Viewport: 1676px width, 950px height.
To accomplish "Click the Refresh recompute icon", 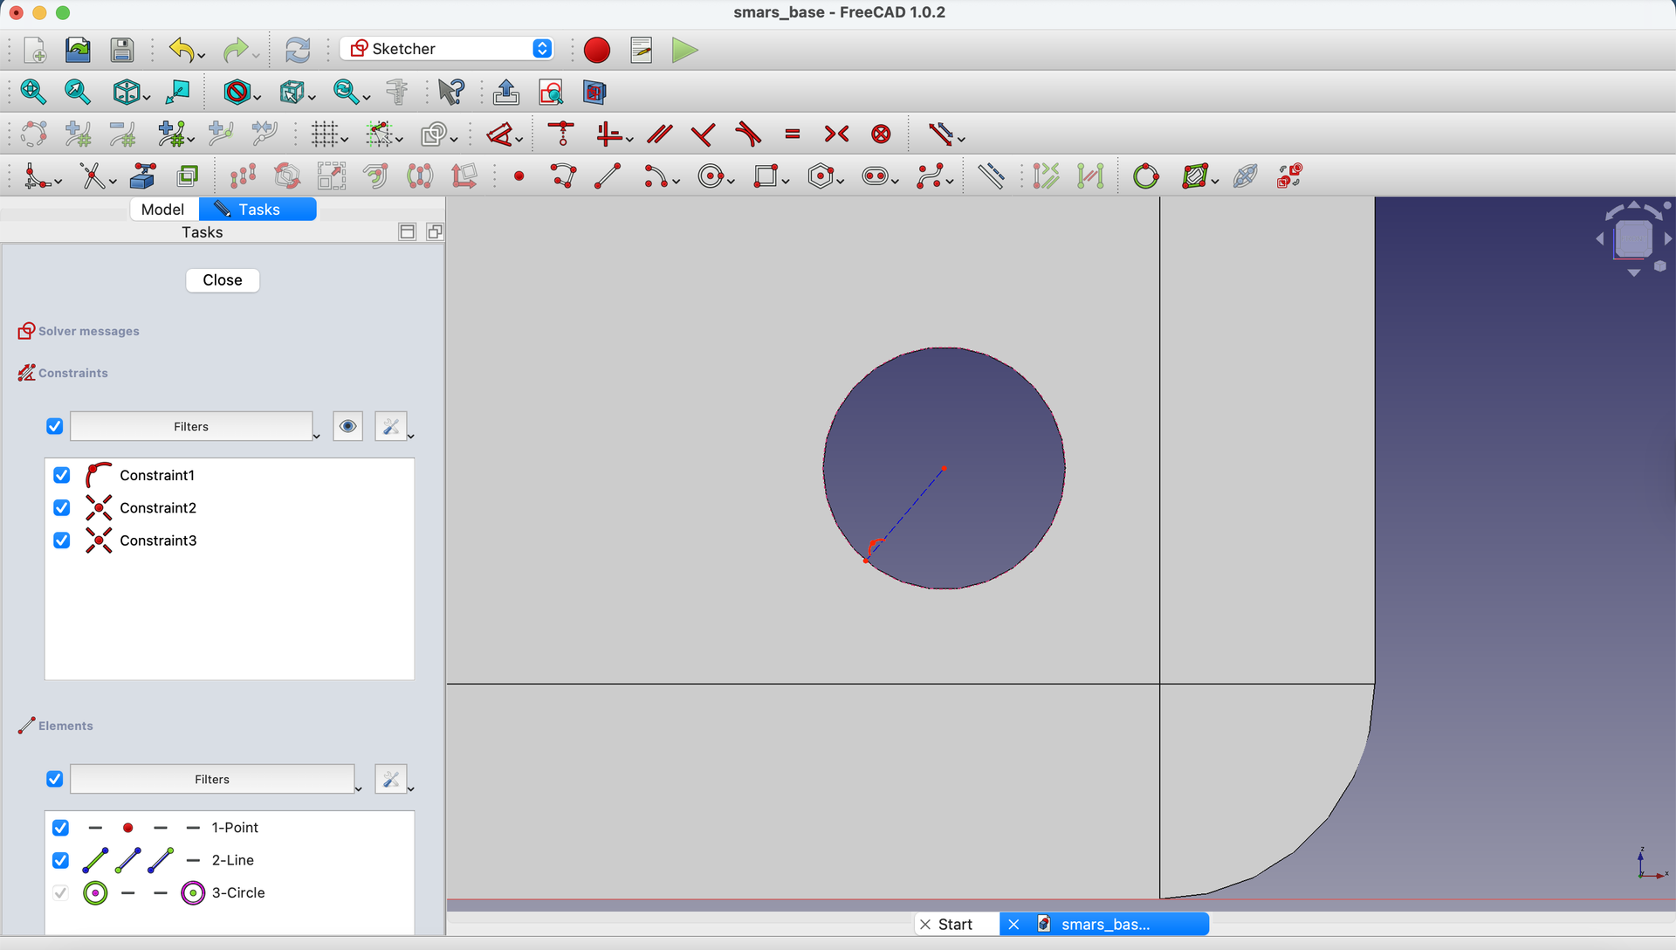I will tap(298, 50).
